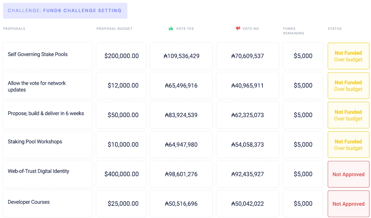371x218 pixels.
Task: Click the green thumbs-up Vote Yes icon
Action: coord(171,29)
